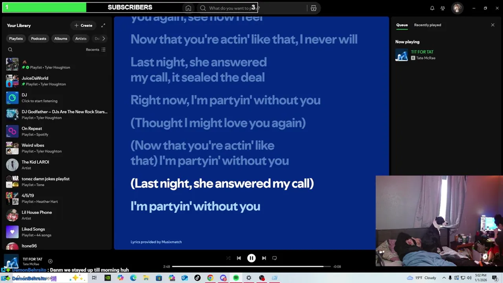Open the profile avatar menu
Viewport: 503px width, 283px height.
(457, 8)
